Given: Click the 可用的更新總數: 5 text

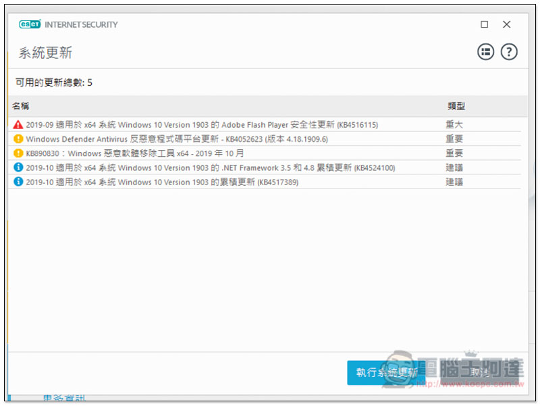Looking at the screenshot, I should tap(54, 82).
